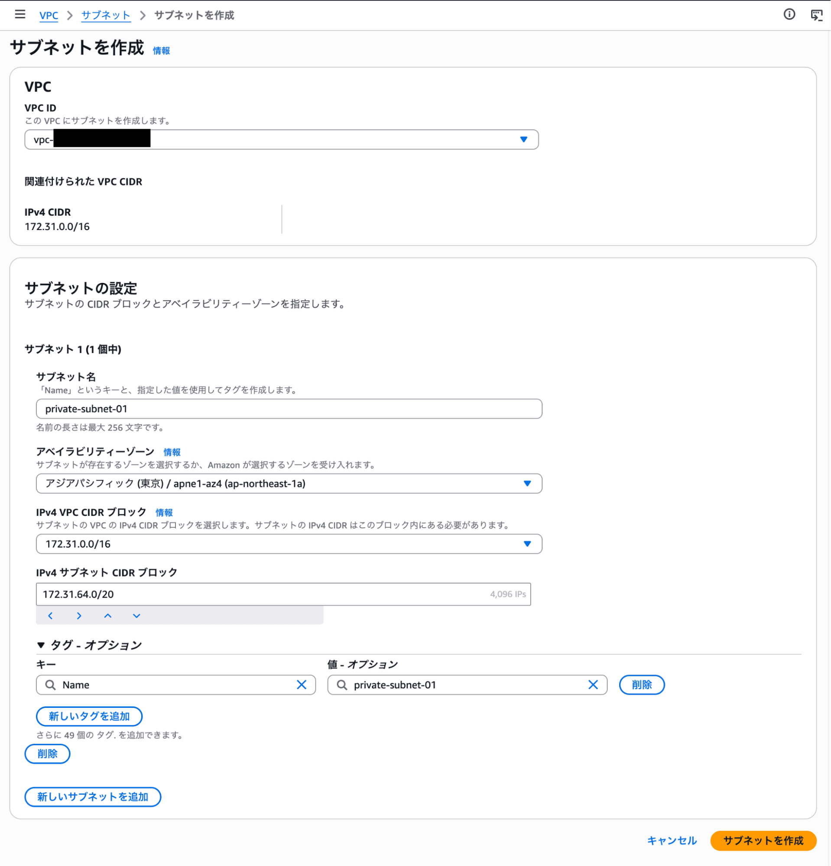Open the hamburger navigation menu
The height and width of the screenshot is (866, 831).
coord(20,15)
